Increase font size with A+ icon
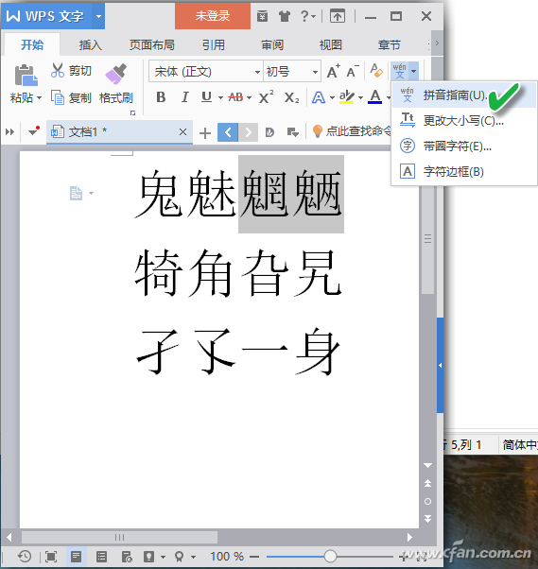This screenshot has width=538, height=569. 333,71
